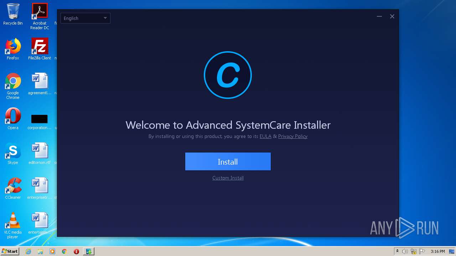
Task: Open Windows Explorer folder in taskbar
Action: coord(40,251)
